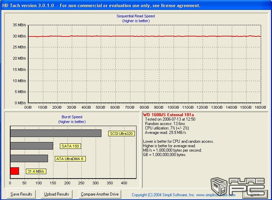This screenshot has width=272, height=200.
Task: Click the Tested on 2006-07-13 line
Action: click(x=170, y=119)
